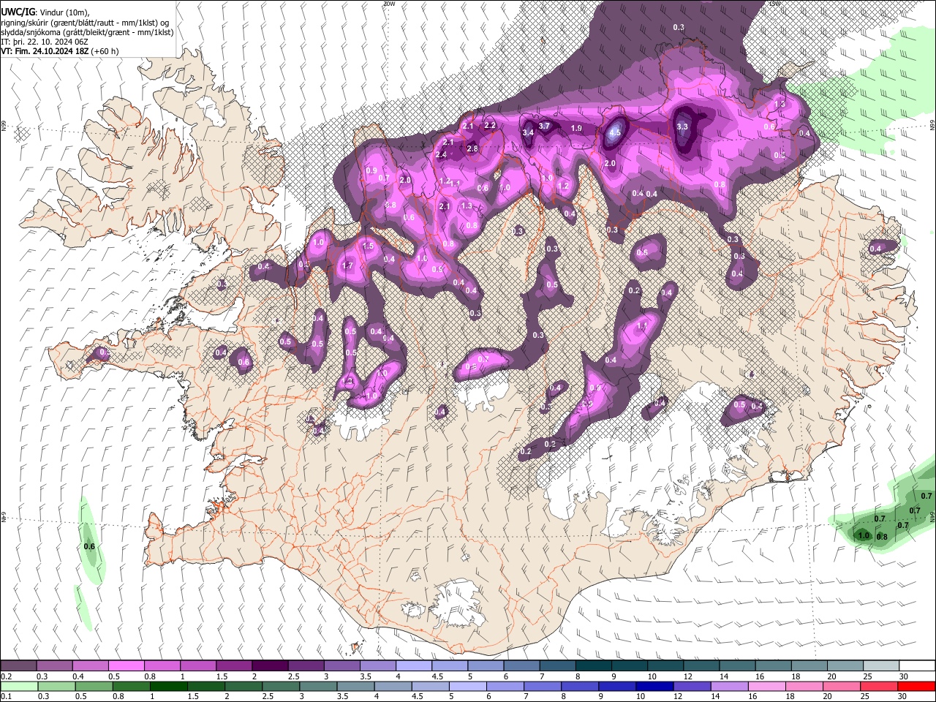The height and width of the screenshot is (702, 936).
Task: Click the 2.8 snowfall value label
Action: [x=472, y=148]
